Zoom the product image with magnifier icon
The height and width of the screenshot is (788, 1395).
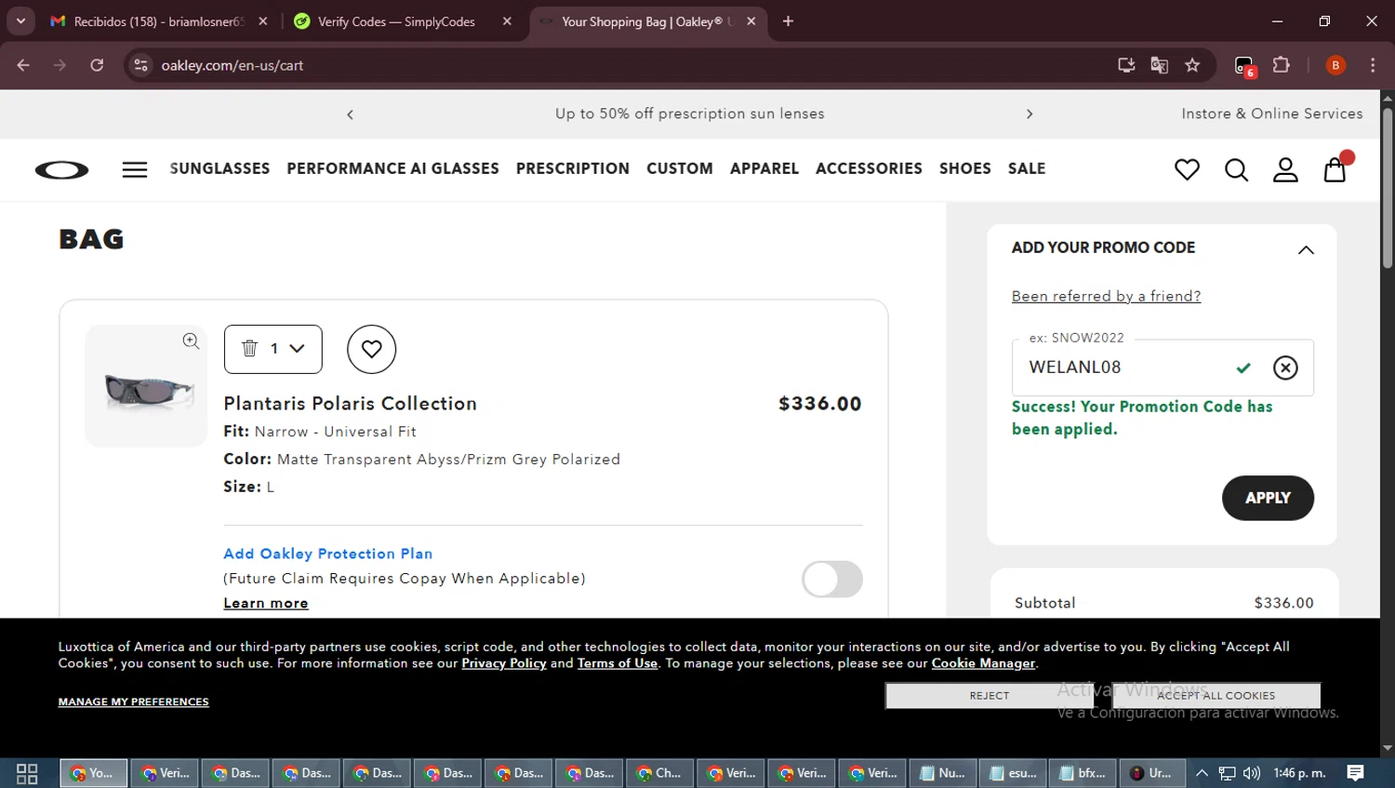click(x=191, y=341)
